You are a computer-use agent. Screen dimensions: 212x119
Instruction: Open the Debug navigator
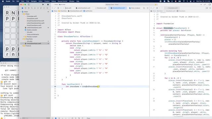(41, 8)
